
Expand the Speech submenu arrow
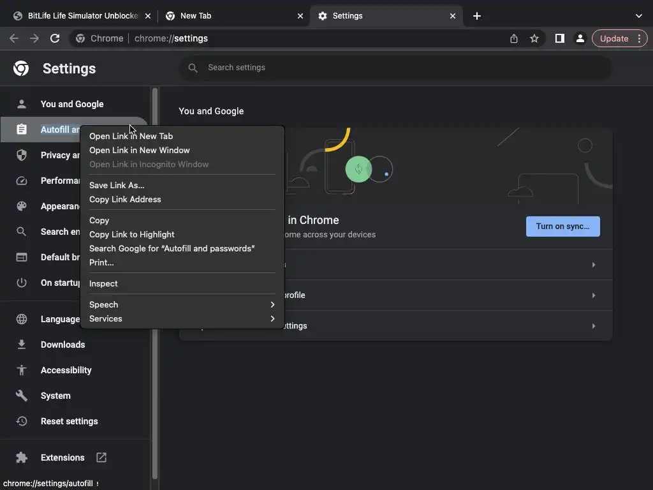(x=272, y=304)
